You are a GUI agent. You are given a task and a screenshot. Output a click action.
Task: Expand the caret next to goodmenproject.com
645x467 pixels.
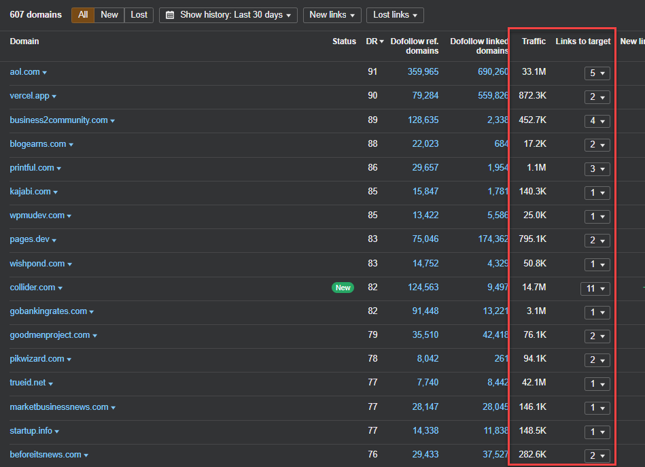click(x=94, y=336)
